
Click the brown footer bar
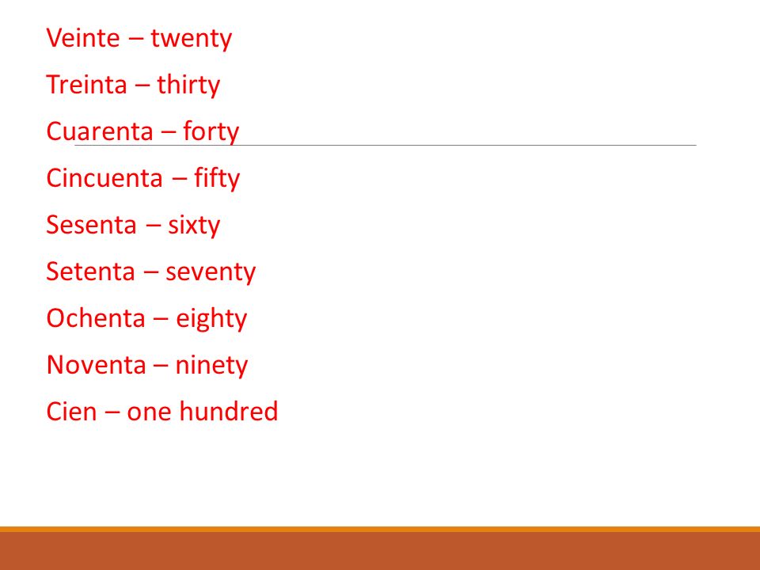tap(380, 551)
